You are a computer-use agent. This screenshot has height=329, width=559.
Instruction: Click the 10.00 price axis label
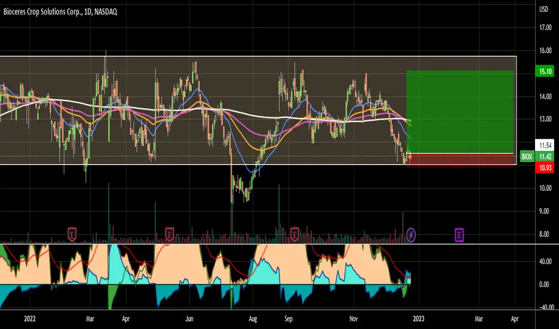point(545,188)
